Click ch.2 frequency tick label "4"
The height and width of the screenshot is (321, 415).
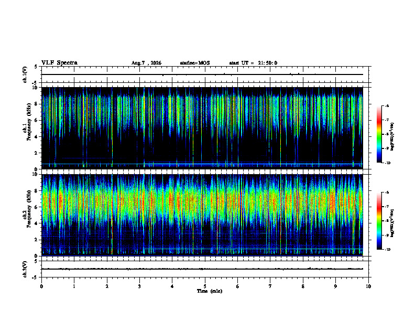(x=37, y=223)
